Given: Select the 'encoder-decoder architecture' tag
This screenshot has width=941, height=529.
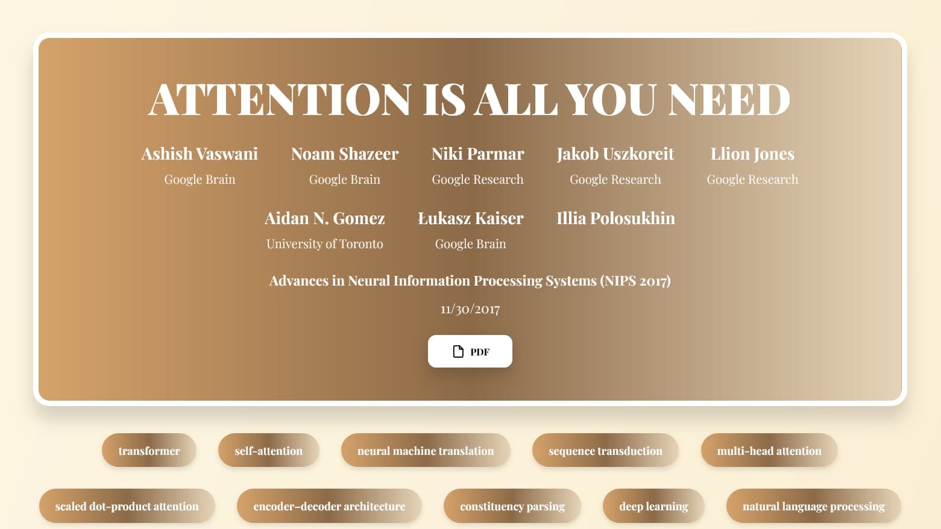Looking at the screenshot, I should (x=329, y=506).
